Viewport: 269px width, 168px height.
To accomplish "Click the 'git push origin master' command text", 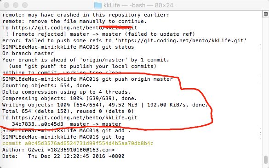I will pyautogui.click(x=137, y=79).
